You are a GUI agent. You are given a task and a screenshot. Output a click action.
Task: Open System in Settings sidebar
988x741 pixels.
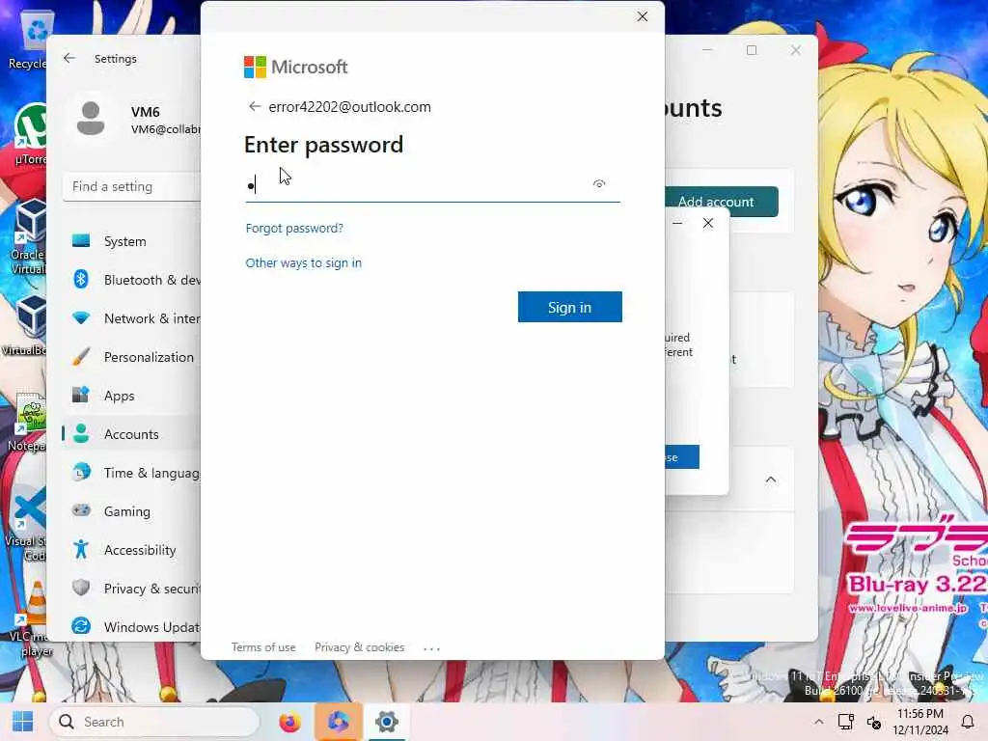pyautogui.click(x=131, y=241)
